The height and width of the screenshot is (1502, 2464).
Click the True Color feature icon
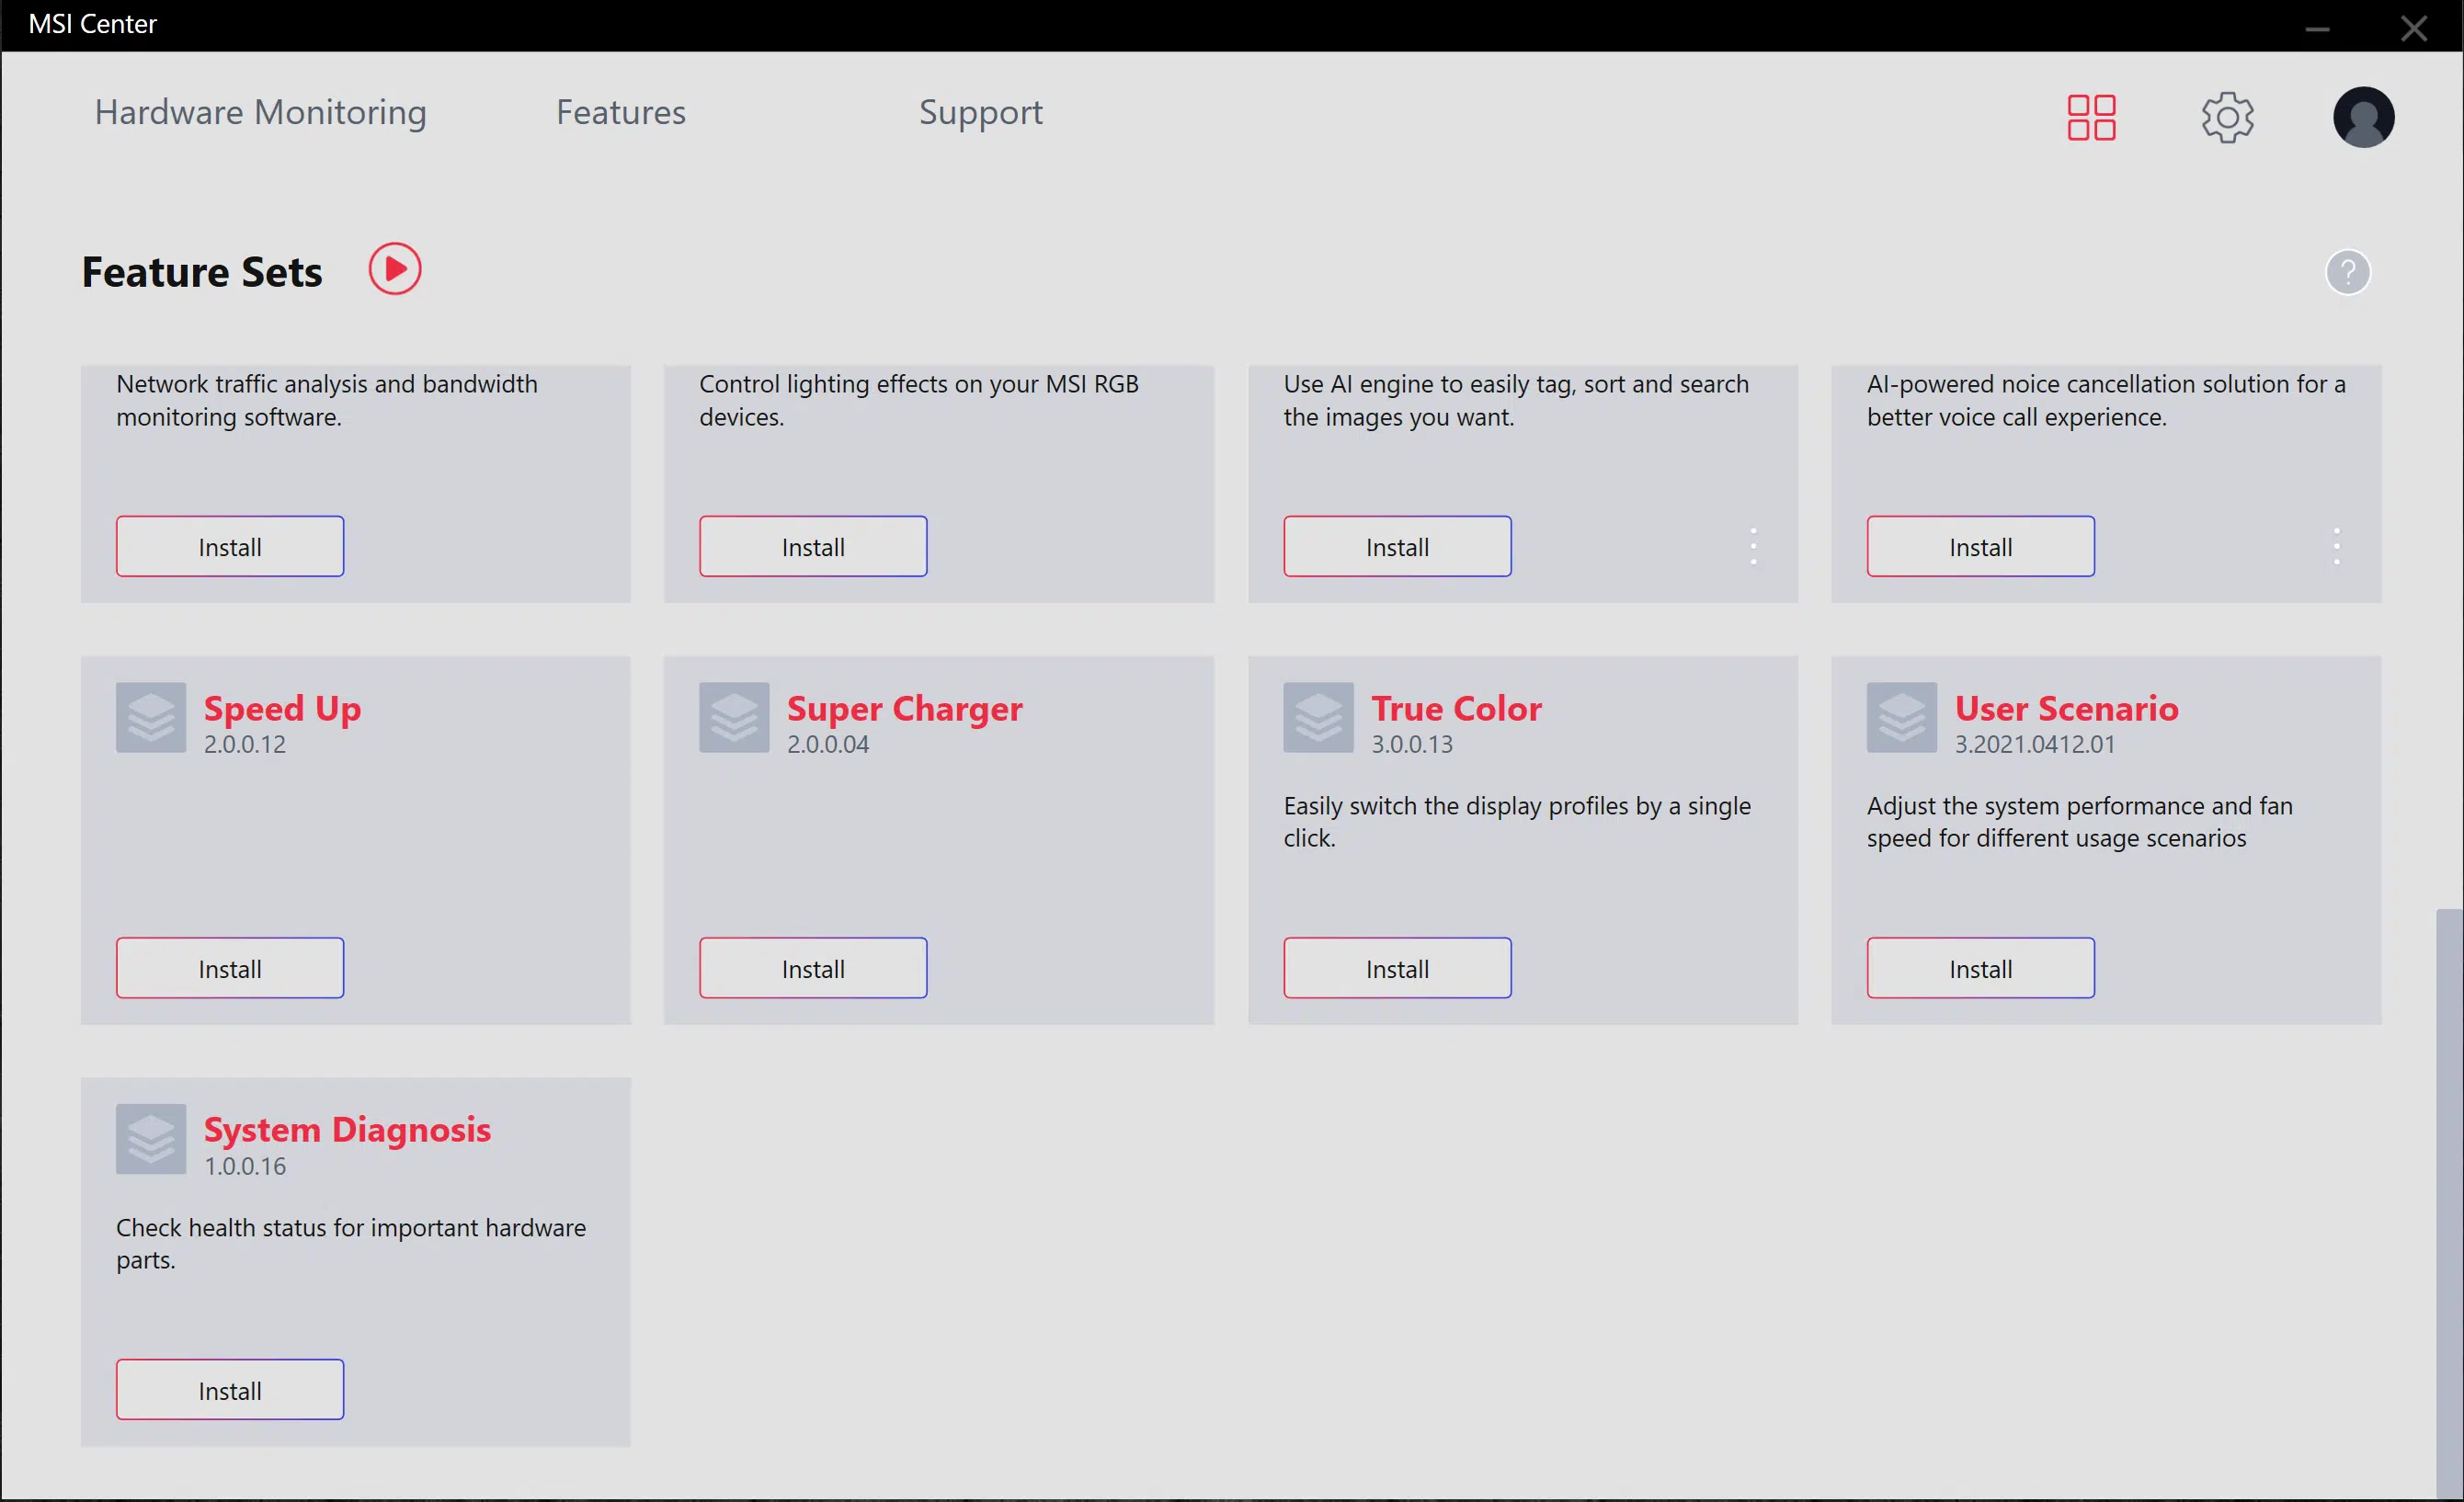1318,717
